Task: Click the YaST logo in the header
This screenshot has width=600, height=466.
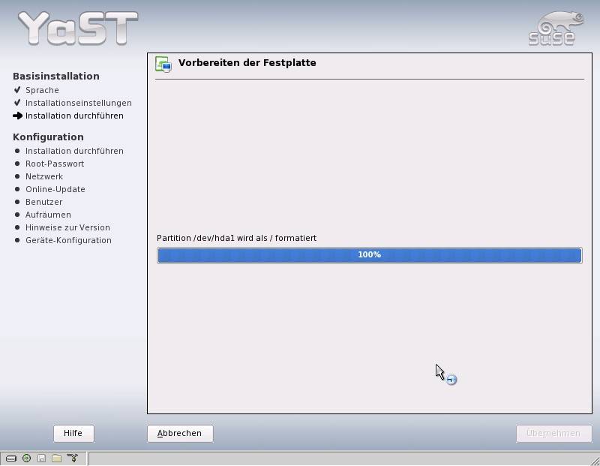Action: tap(78, 28)
